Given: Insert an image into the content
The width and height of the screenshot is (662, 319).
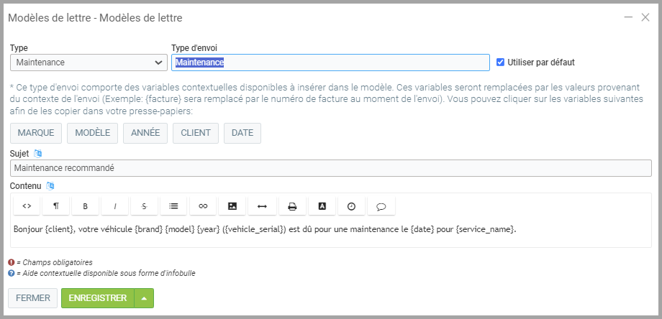Looking at the screenshot, I should click(x=232, y=206).
